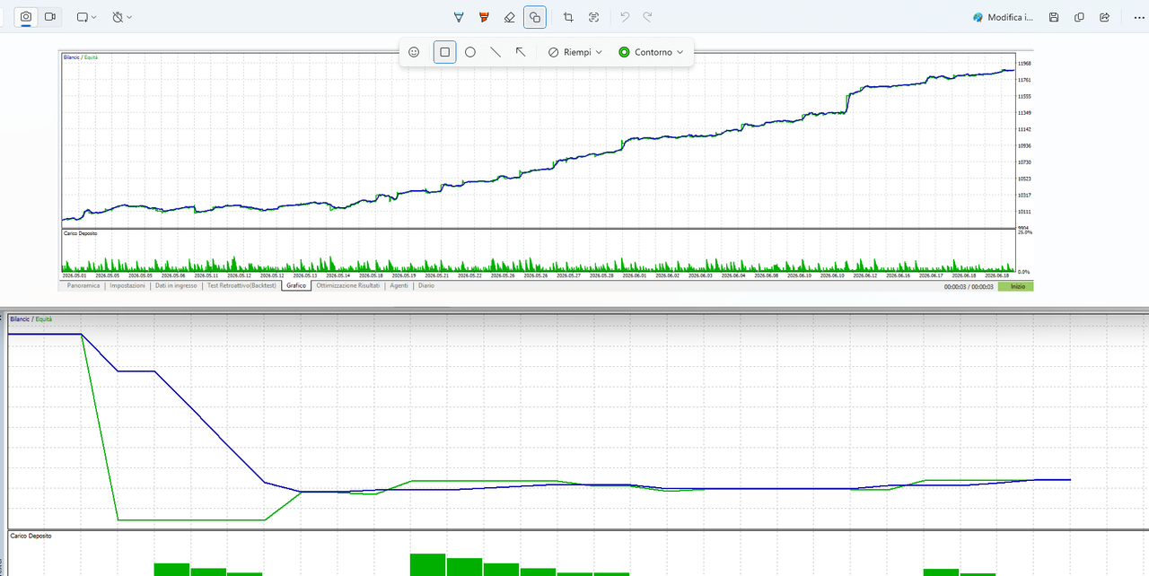Image resolution: width=1149 pixels, height=576 pixels.
Task: Choose the rectangle shape
Action: [x=444, y=52]
